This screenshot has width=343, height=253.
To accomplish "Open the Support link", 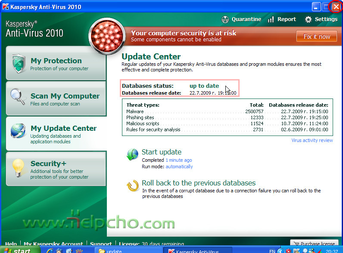I will coord(101,244).
